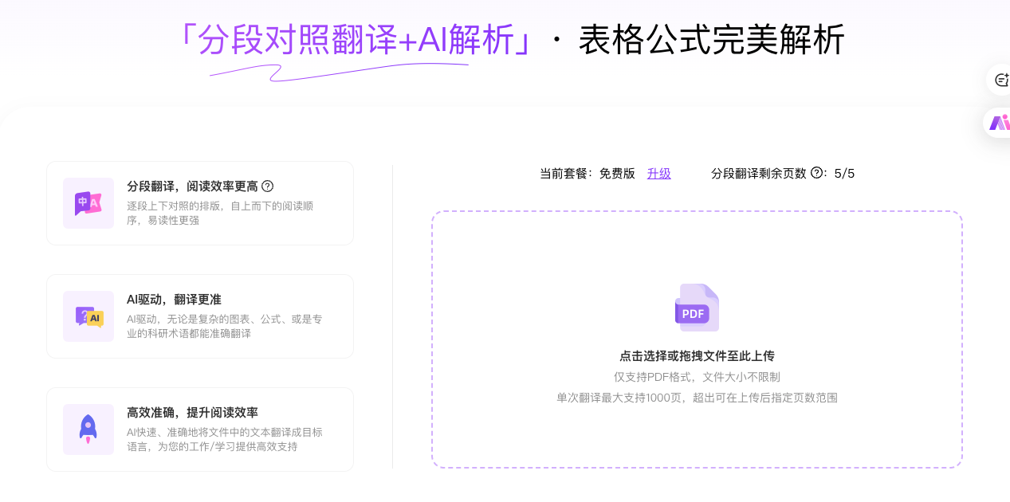Select the AI驱动,翻译更准 feature card
This screenshot has height=502, width=1010.
[200, 316]
